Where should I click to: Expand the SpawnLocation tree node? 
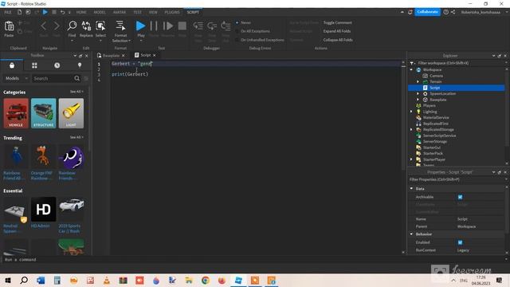tap(418, 94)
